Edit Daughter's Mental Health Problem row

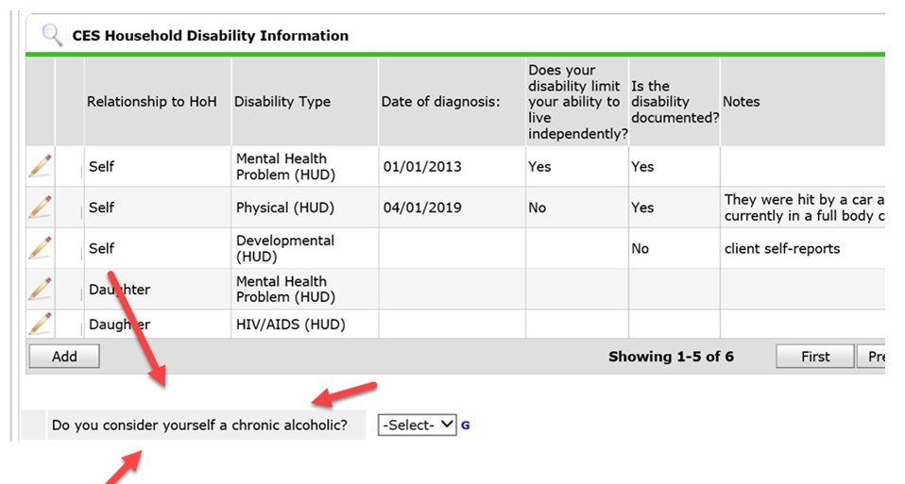[x=40, y=289]
